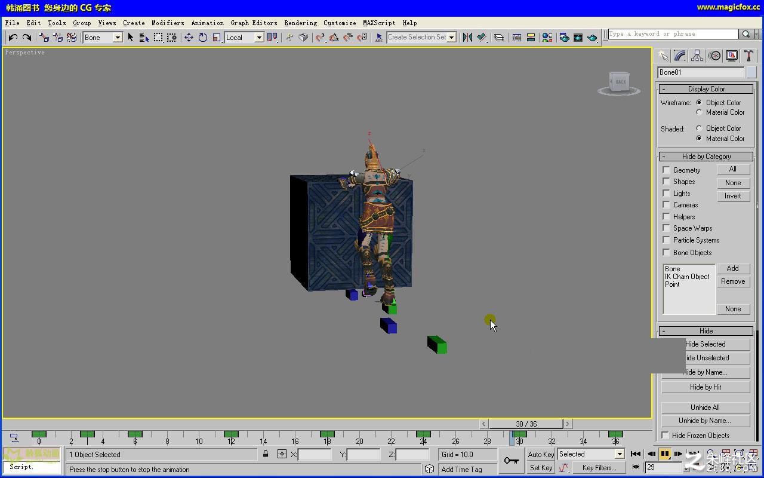Choose the Rectangular Selection Region icon
Viewport: 764px width, 478px height.
click(x=158, y=37)
